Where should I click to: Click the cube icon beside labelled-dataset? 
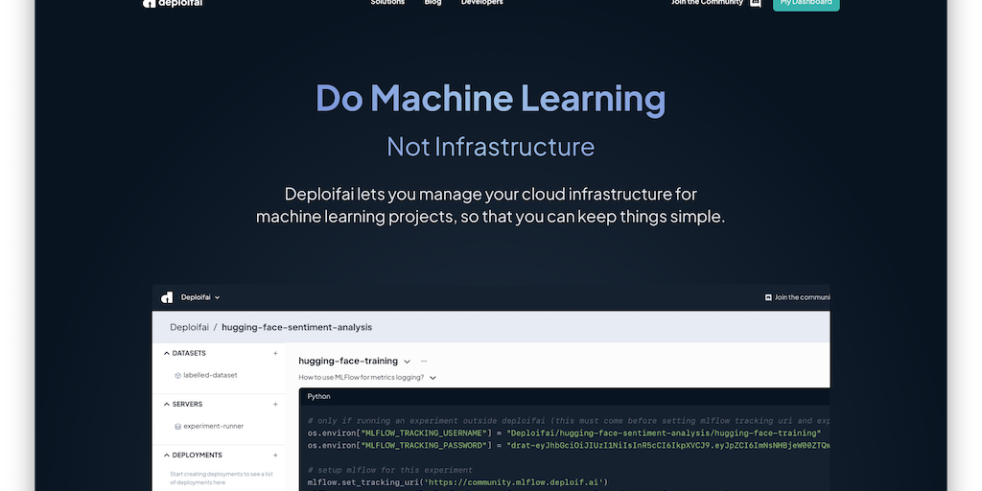[177, 376]
